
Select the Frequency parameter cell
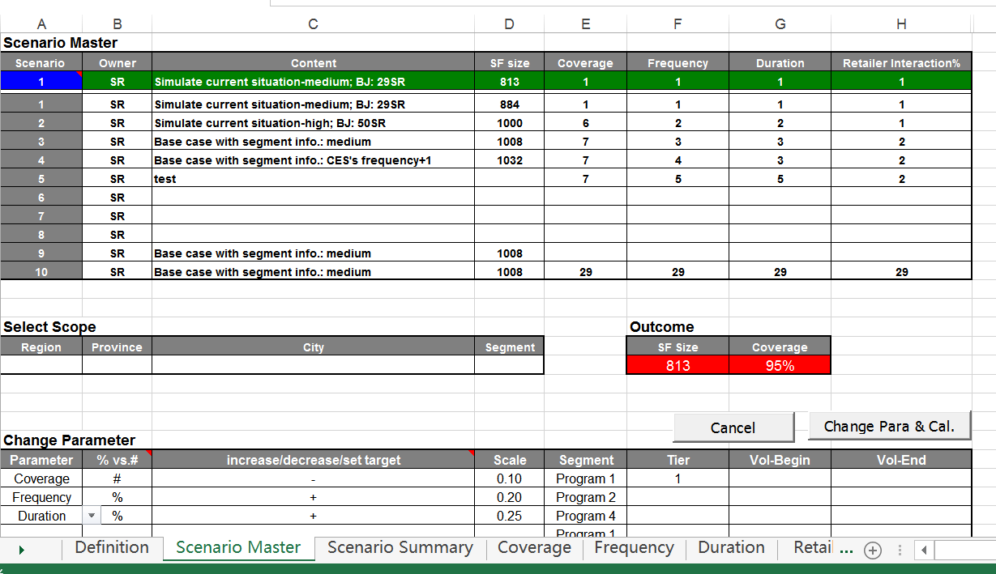click(41, 497)
